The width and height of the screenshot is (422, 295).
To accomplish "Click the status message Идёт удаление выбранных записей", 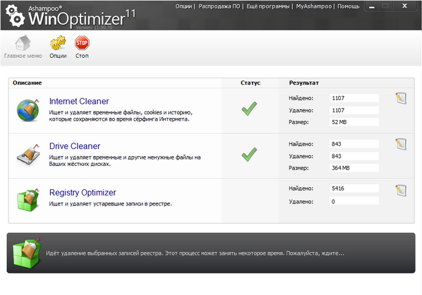I will click(x=195, y=253).
